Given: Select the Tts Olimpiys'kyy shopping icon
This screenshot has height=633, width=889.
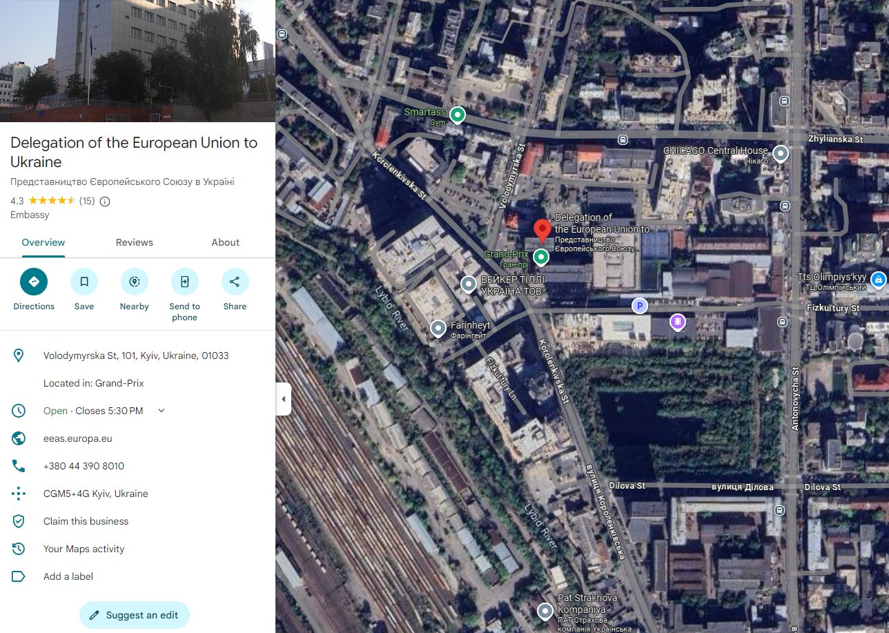Looking at the screenshot, I should pos(878,280).
